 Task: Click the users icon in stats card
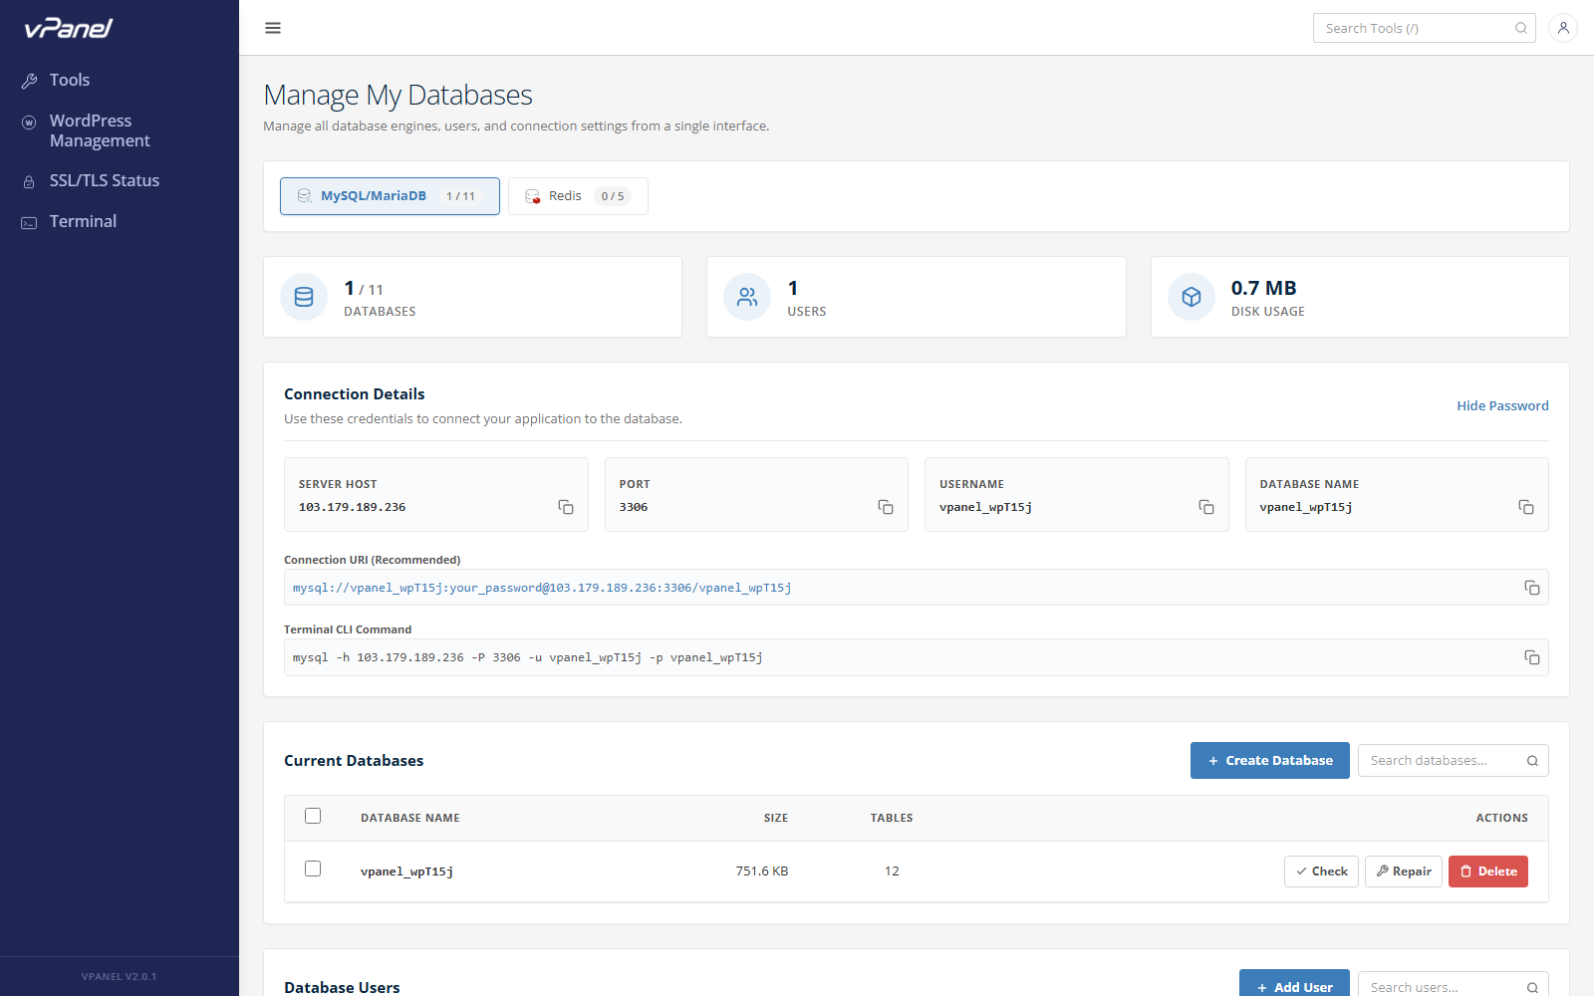[747, 297]
